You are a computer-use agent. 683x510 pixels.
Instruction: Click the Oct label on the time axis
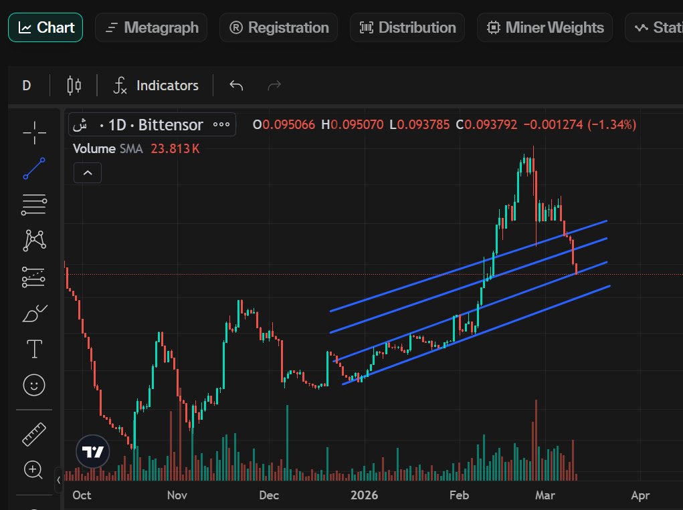click(82, 495)
